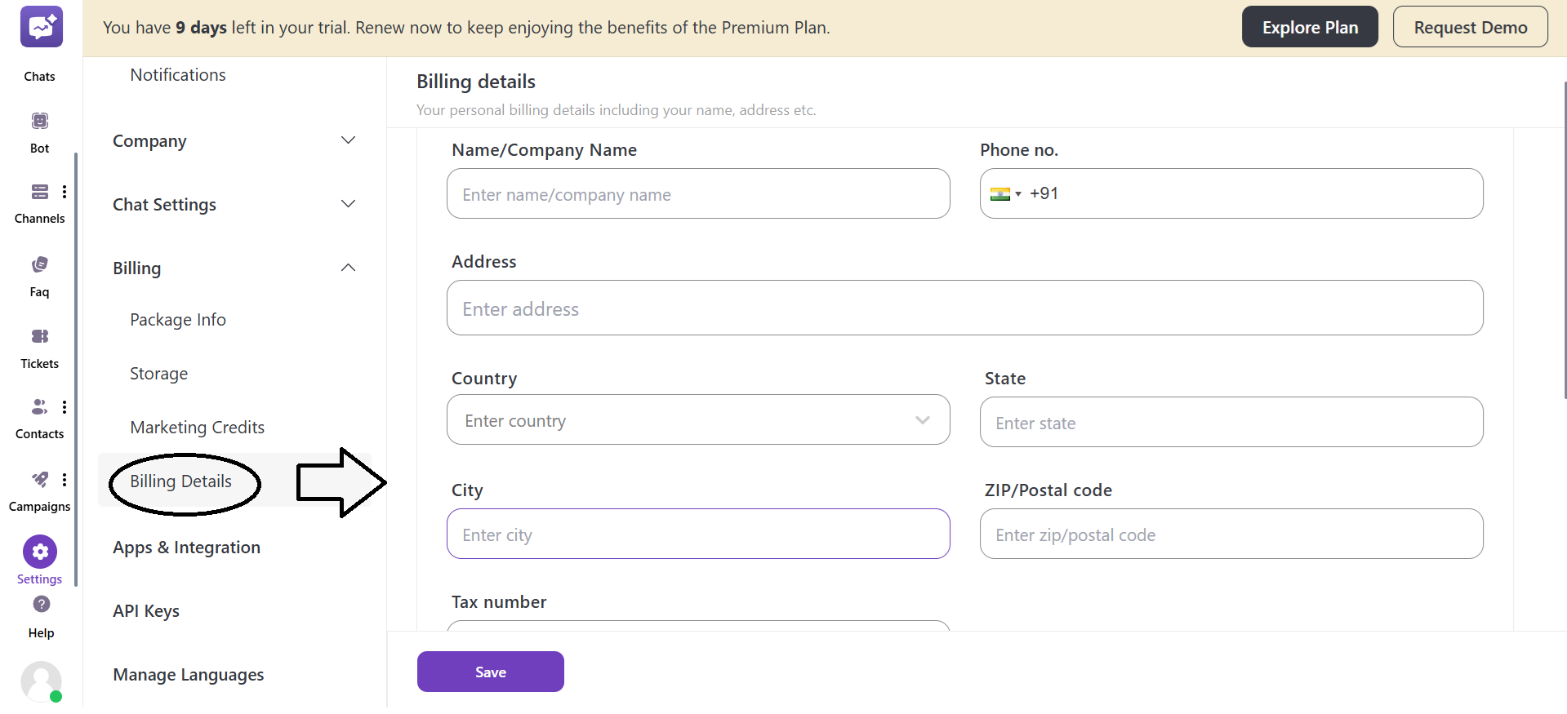This screenshot has height=714, width=1567.
Task: Click the Settings gear icon
Action: pyautogui.click(x=40, y=552)
